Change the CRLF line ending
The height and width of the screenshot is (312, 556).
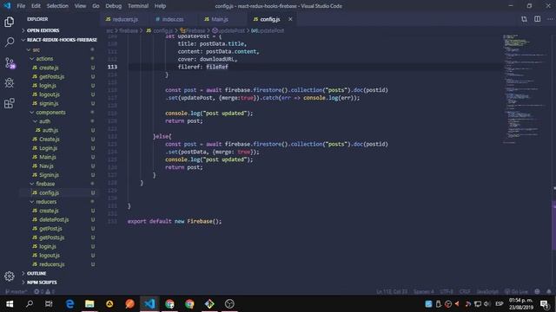(x=465, y=292)
